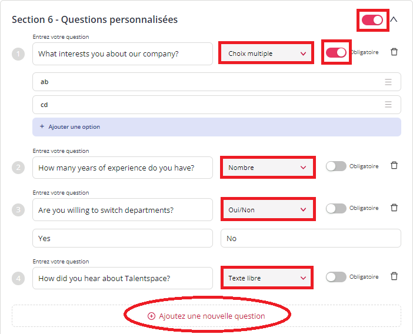
Task: Click Ajouter une option
Action: pos(217,127)
